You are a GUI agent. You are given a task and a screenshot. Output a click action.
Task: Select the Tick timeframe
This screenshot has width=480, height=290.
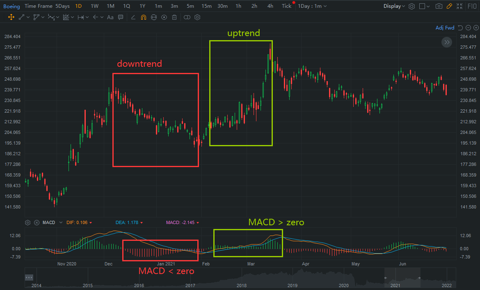click(286, 6)
